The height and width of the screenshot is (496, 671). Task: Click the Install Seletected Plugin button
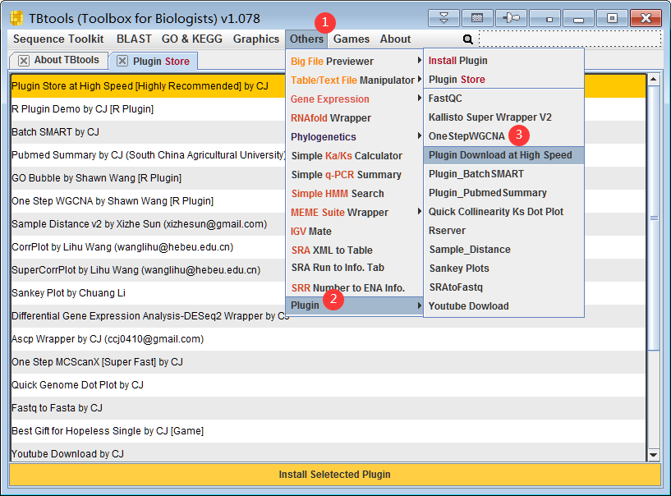click(x=335, y=474)
